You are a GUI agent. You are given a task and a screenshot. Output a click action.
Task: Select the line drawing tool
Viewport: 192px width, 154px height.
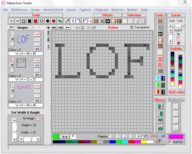point(17,21)
